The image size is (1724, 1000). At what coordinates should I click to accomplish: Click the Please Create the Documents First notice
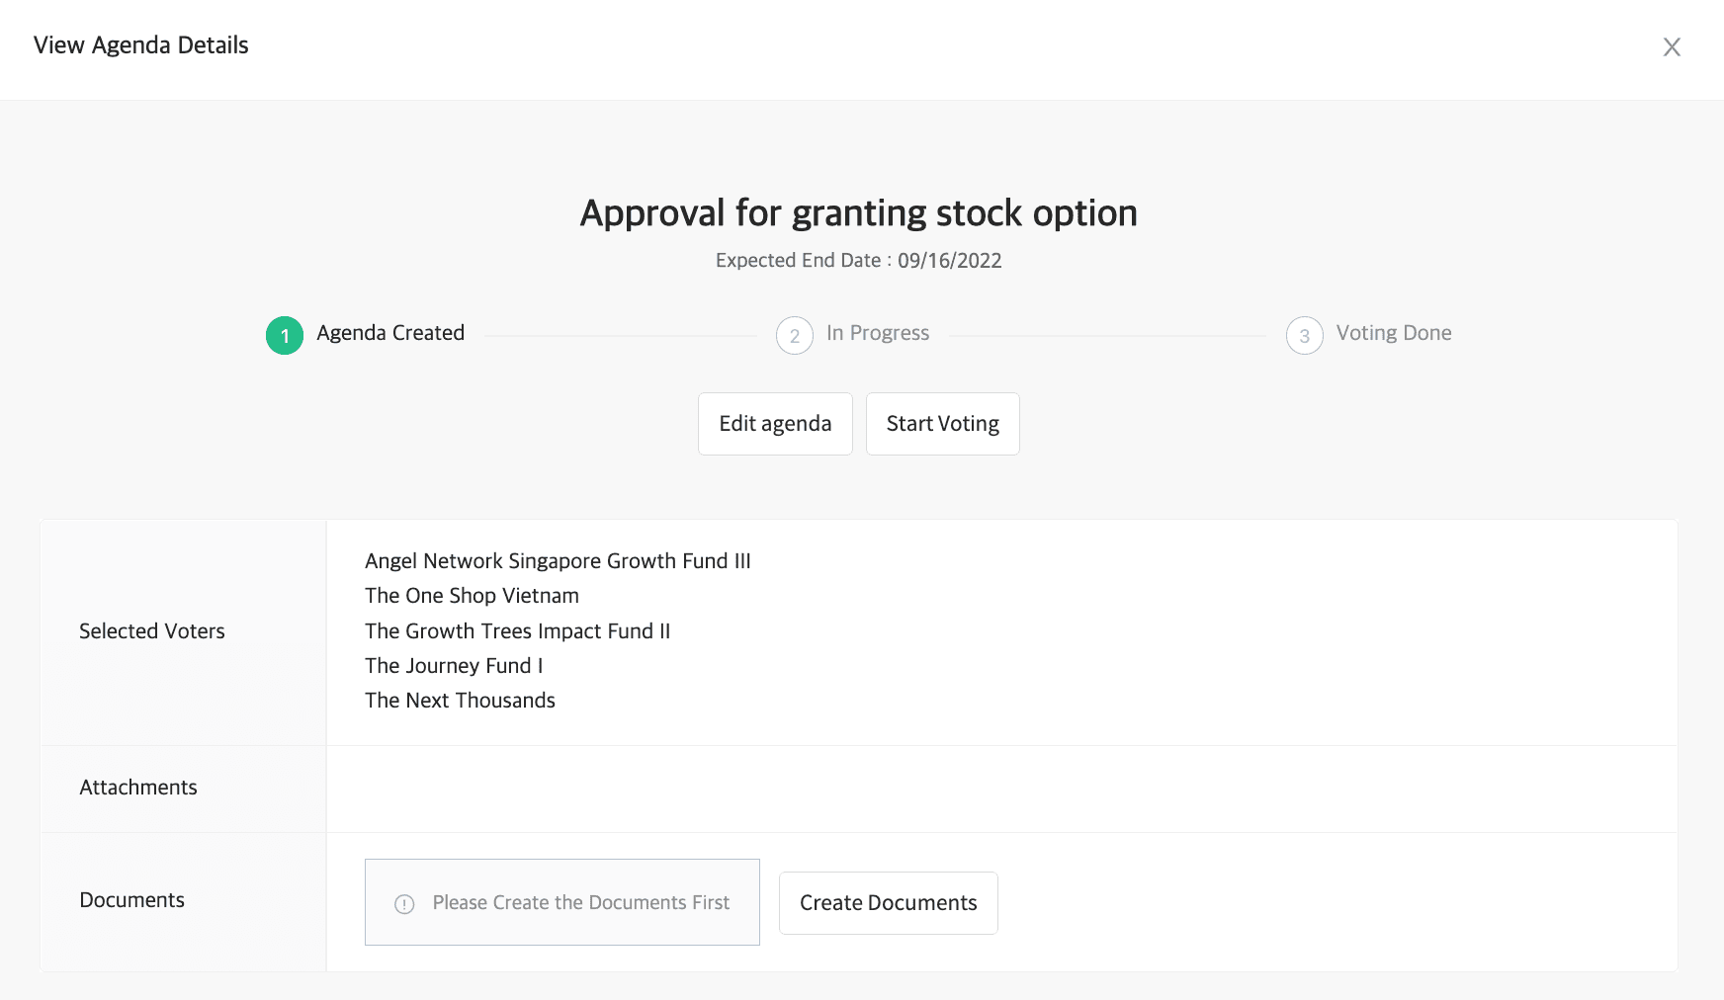(562, 902)
